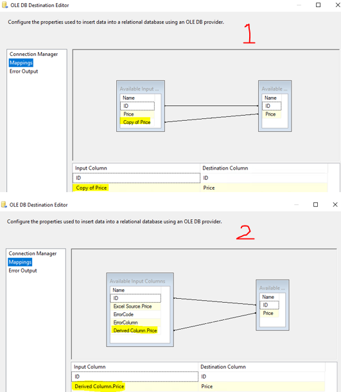Image resolution: width=341 pixels, height=392 pixels.
Task: Minimize the bottom editor window
Action: point(296,204)
